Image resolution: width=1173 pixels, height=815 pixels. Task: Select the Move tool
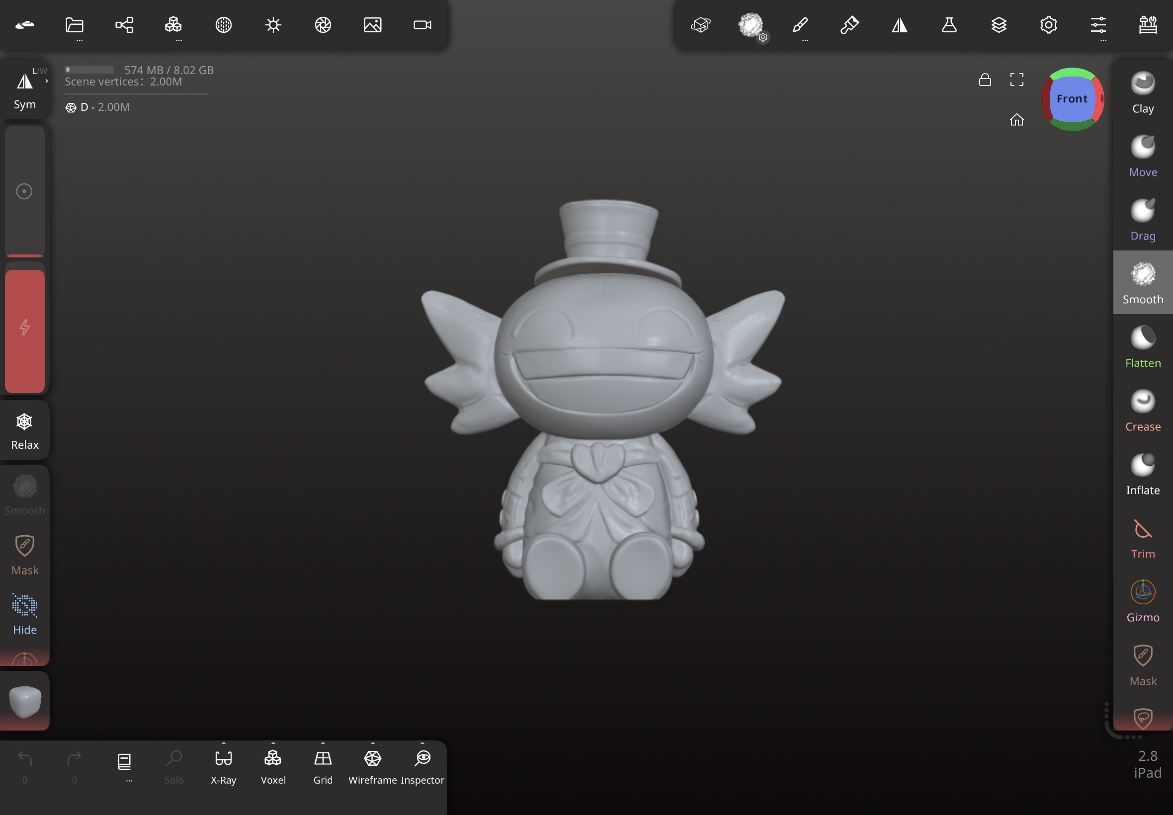click(1143, 156)
